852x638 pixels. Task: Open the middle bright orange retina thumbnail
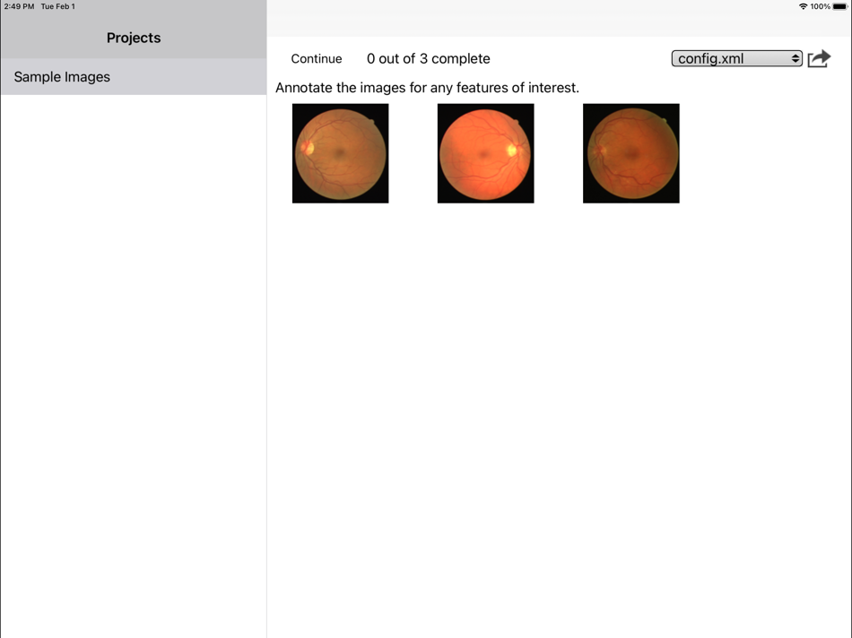pyautogui.click(x=486, y=153)
